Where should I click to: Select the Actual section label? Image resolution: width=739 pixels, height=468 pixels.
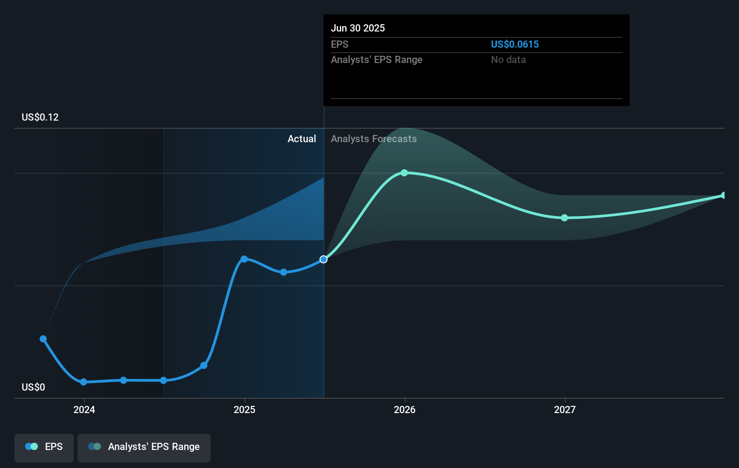[302, 139]
